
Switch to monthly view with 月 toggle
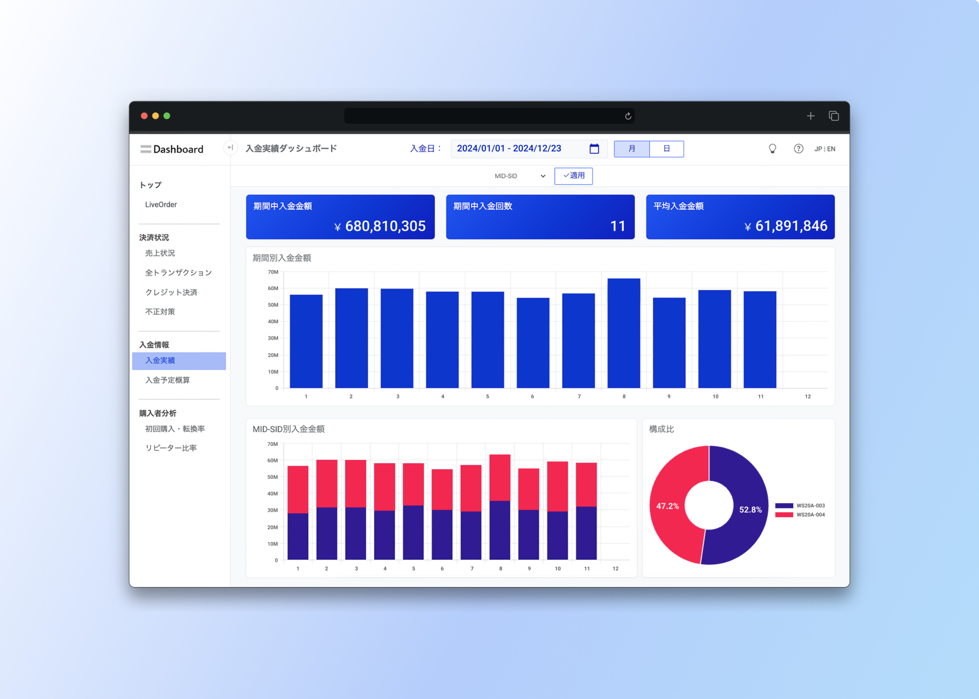pyautogui.click(x=631, y=149)
